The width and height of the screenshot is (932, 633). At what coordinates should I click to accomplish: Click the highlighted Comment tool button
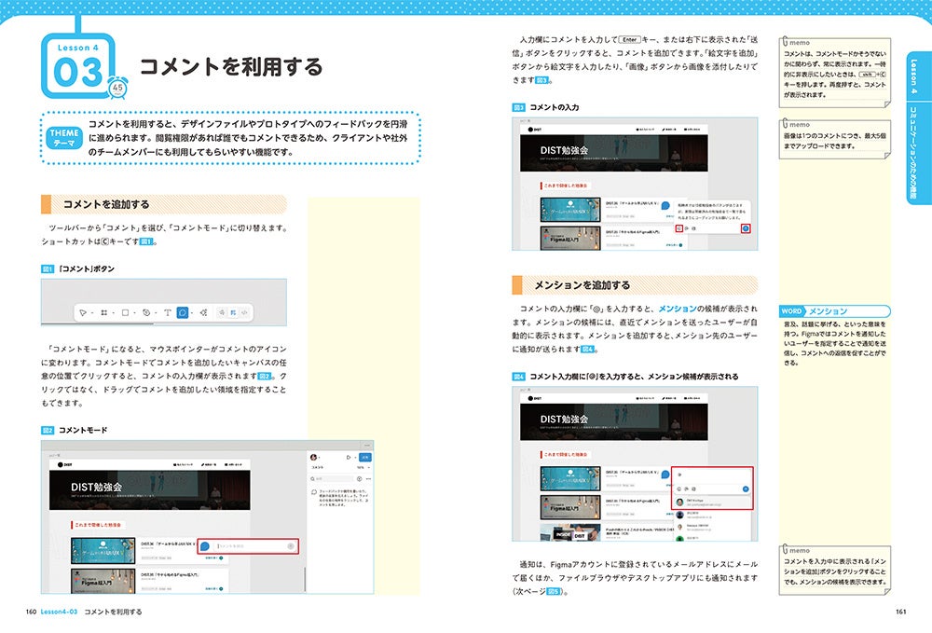pos(183,312)
